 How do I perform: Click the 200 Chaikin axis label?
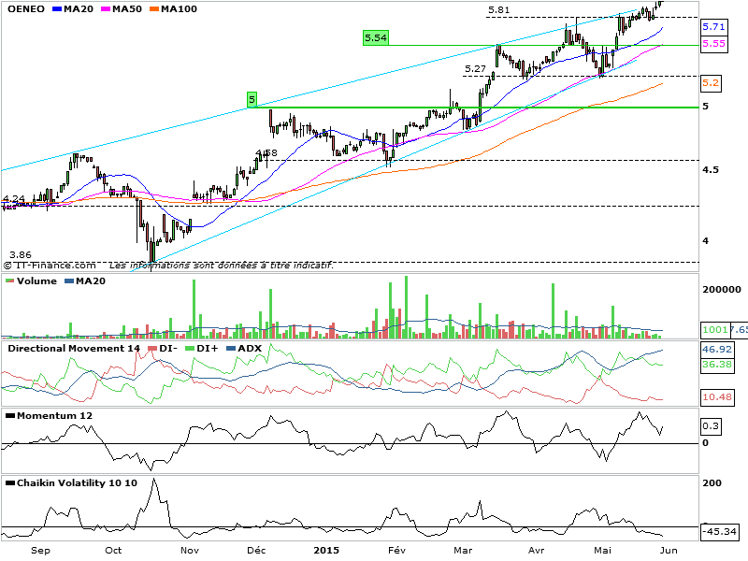(712, 482)
